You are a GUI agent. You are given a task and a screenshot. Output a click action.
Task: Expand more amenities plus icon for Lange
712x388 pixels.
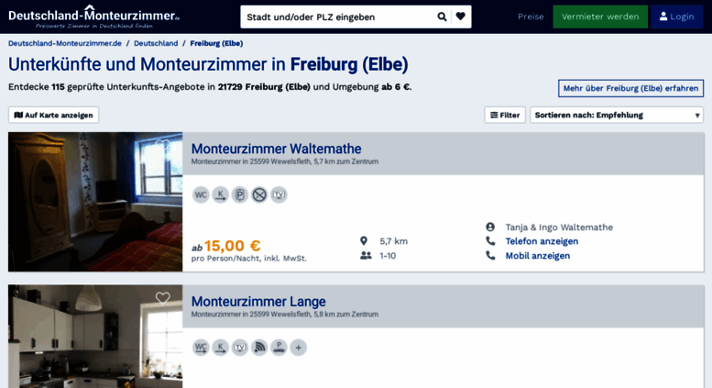(299, 348)
